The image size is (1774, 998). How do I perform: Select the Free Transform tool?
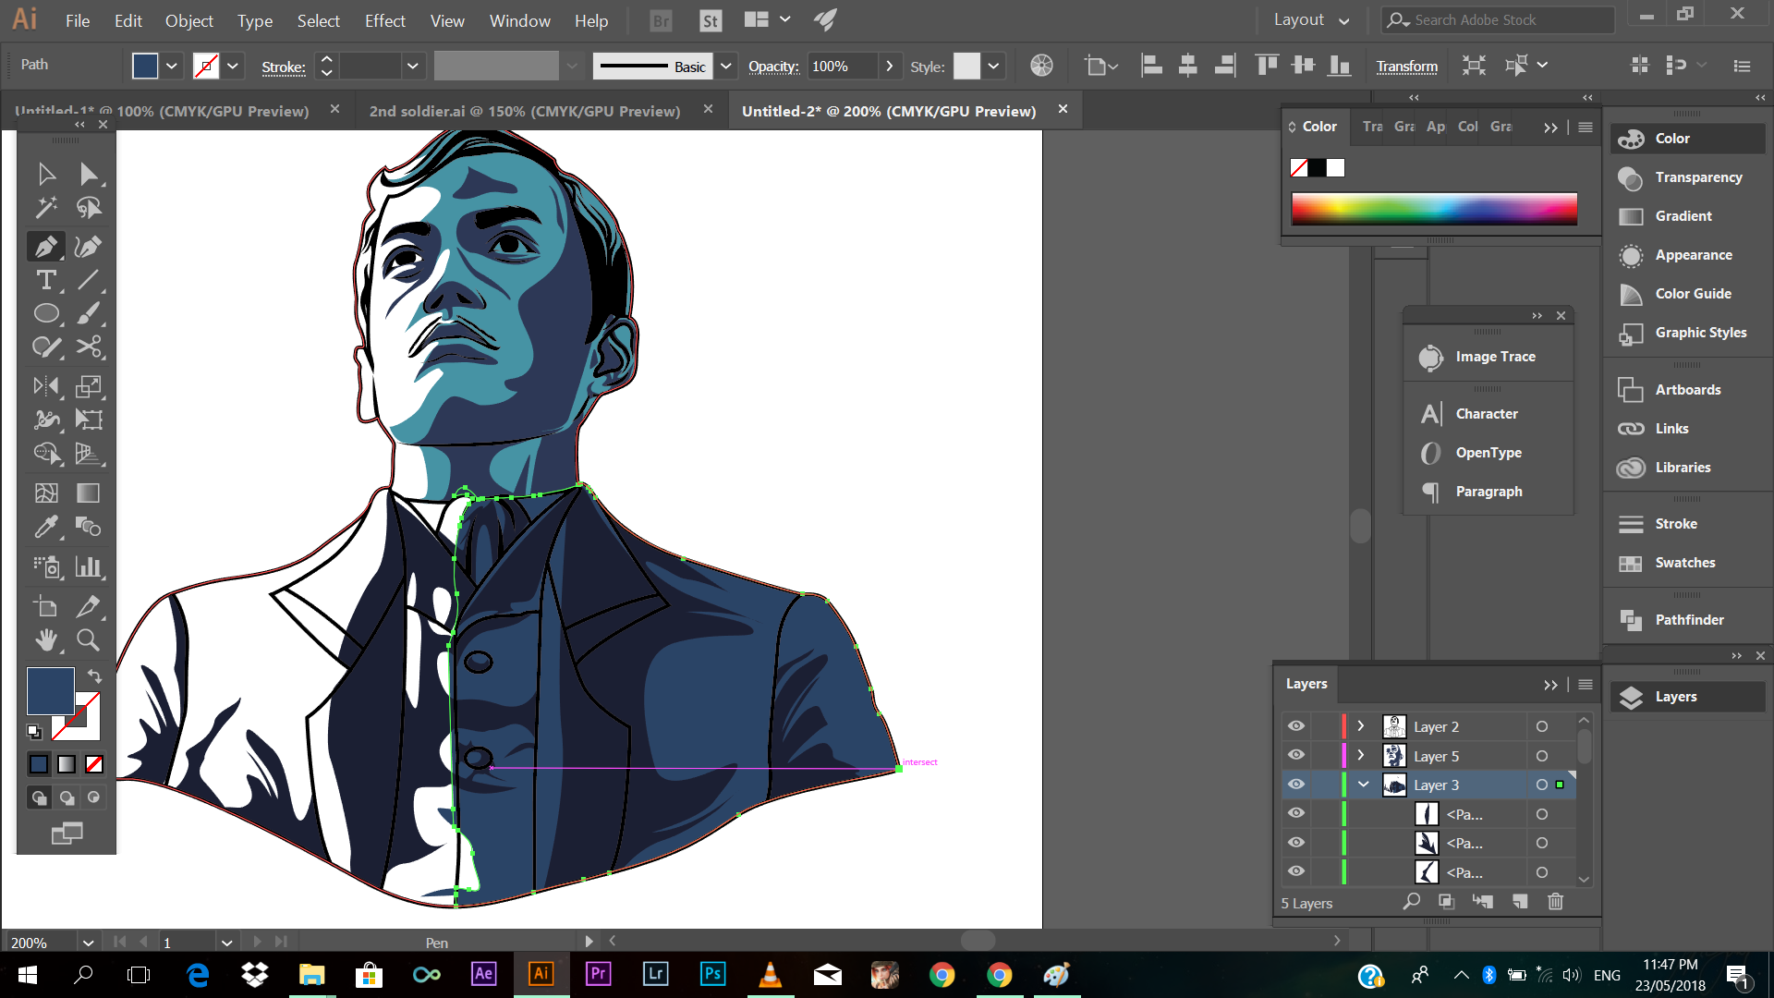point(89,420)
